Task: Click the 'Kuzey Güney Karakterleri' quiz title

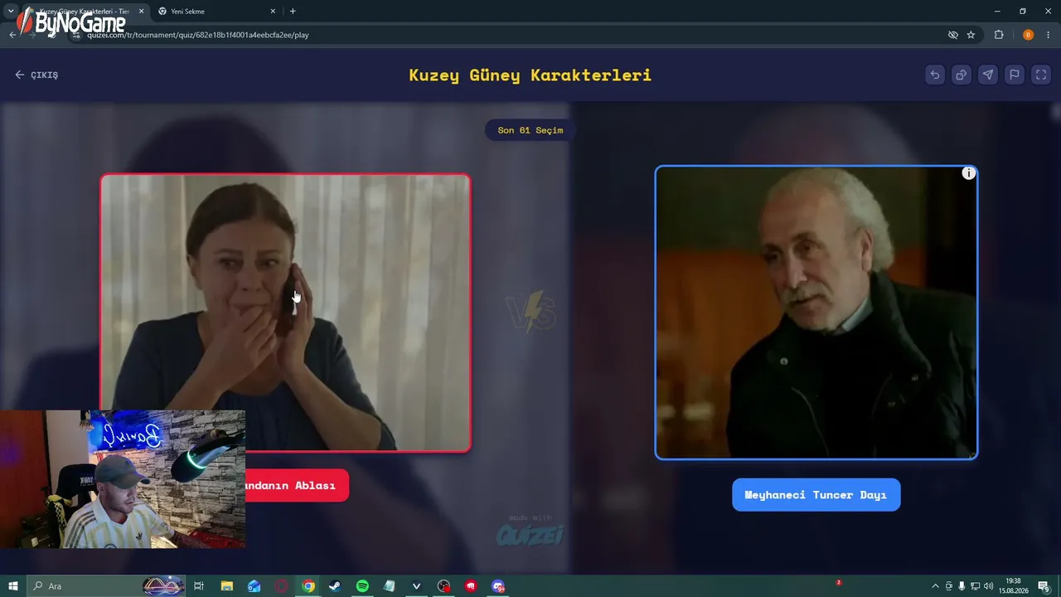Action: click(x=530, y=75)
